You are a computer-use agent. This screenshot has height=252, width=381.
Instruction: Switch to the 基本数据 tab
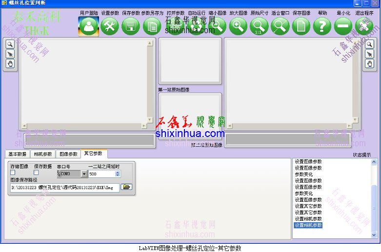click(18, 154)
